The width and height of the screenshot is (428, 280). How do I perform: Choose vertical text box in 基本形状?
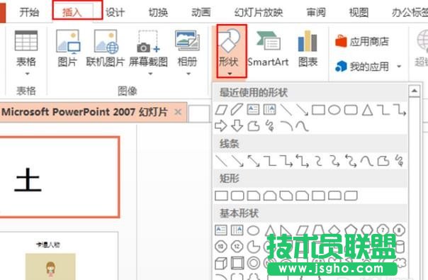[237, 230]
